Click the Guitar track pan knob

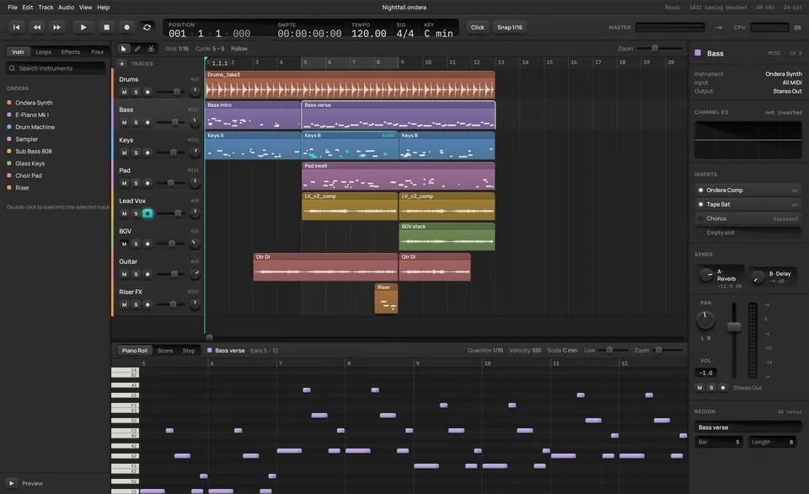click(195, 274)
